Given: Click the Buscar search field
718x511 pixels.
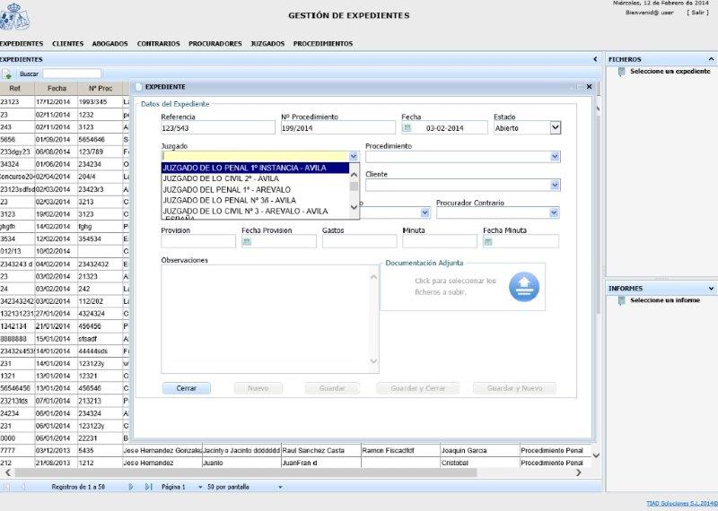Looking at the screenshot, I should click(72, 74).
